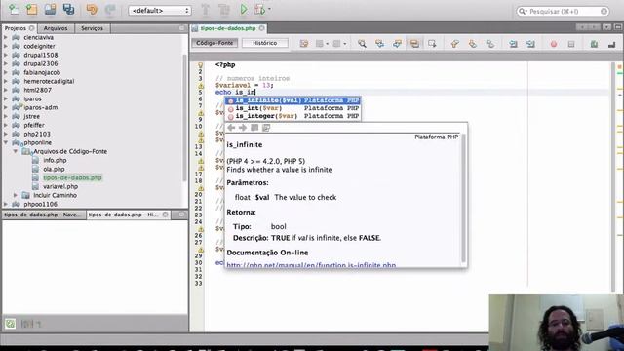Screen dimensions: 624x351
Task: Toggle the Rectangular Selection icon
Action: pos(432,43)
